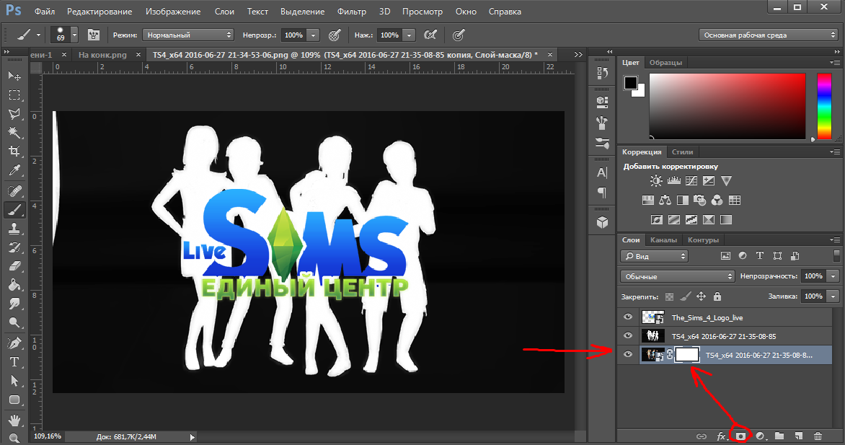Choose the Clone Stamp tool
The height and width of the screenshot is (445, 845).
coord(14,229)
